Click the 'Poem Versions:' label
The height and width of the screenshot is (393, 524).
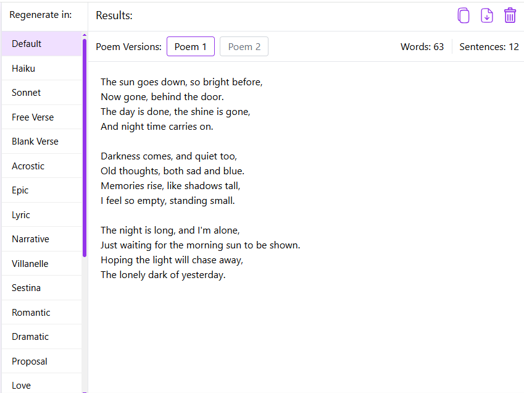pyautogui.click(x=128, y=47)
